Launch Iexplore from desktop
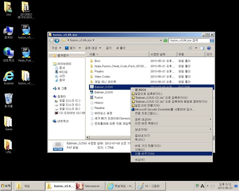This screenshot has width=239, height=191. coord(9,78)
